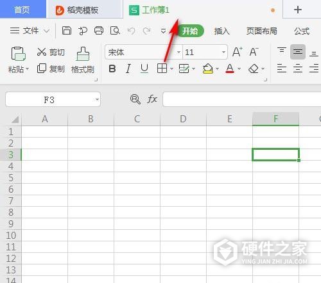Open Print Preview icon

(x=115, y=31)
